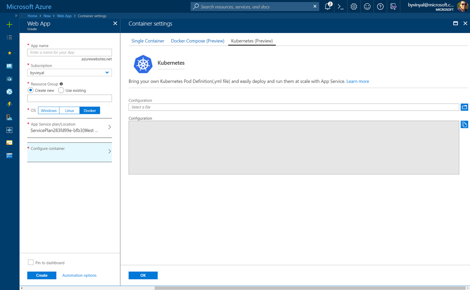Switch to the Single Container tab
This screenshot has width=470, height=290.
148,41
